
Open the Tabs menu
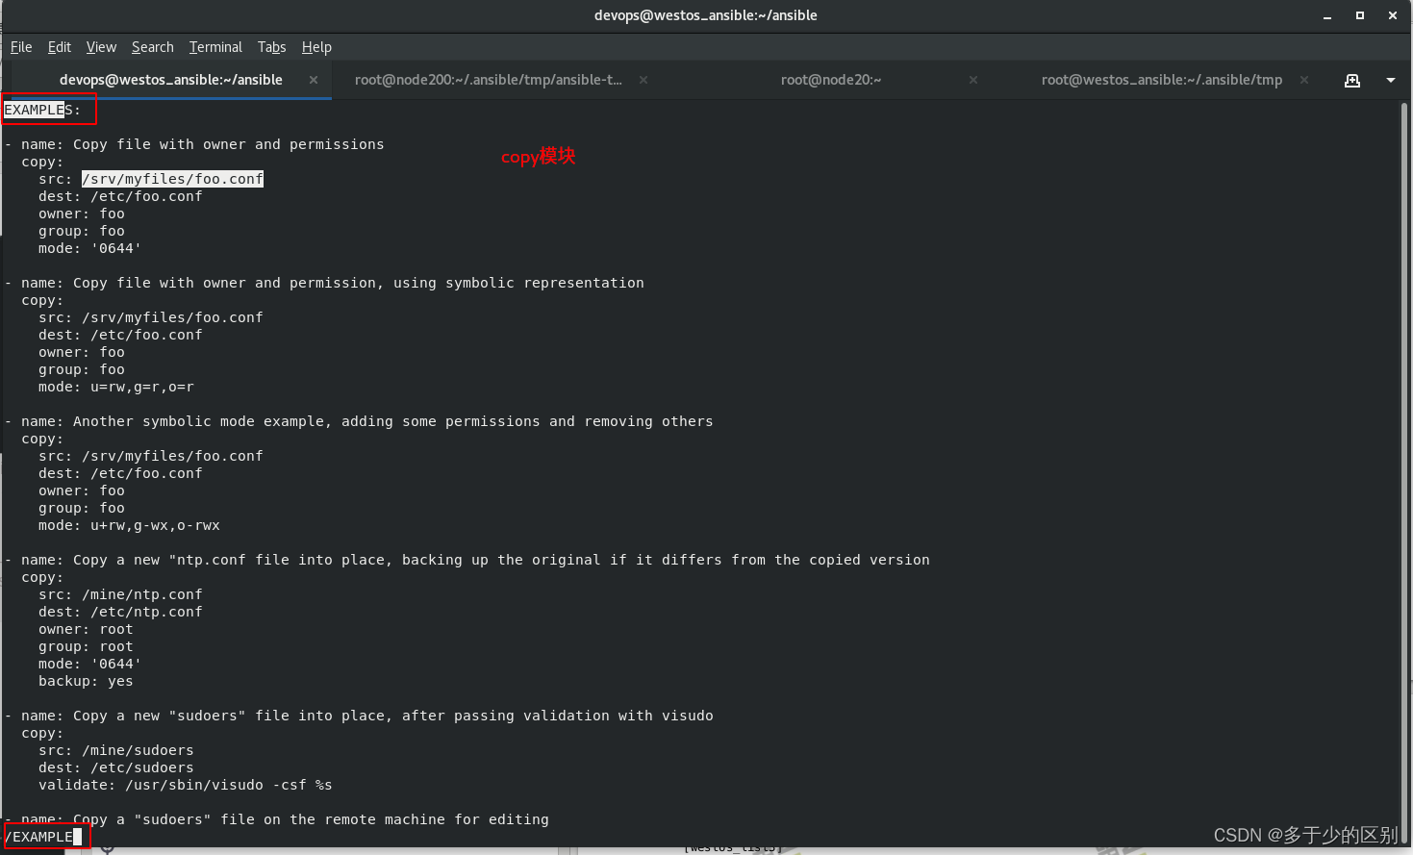pyautogui.click(x=271, y=47)
